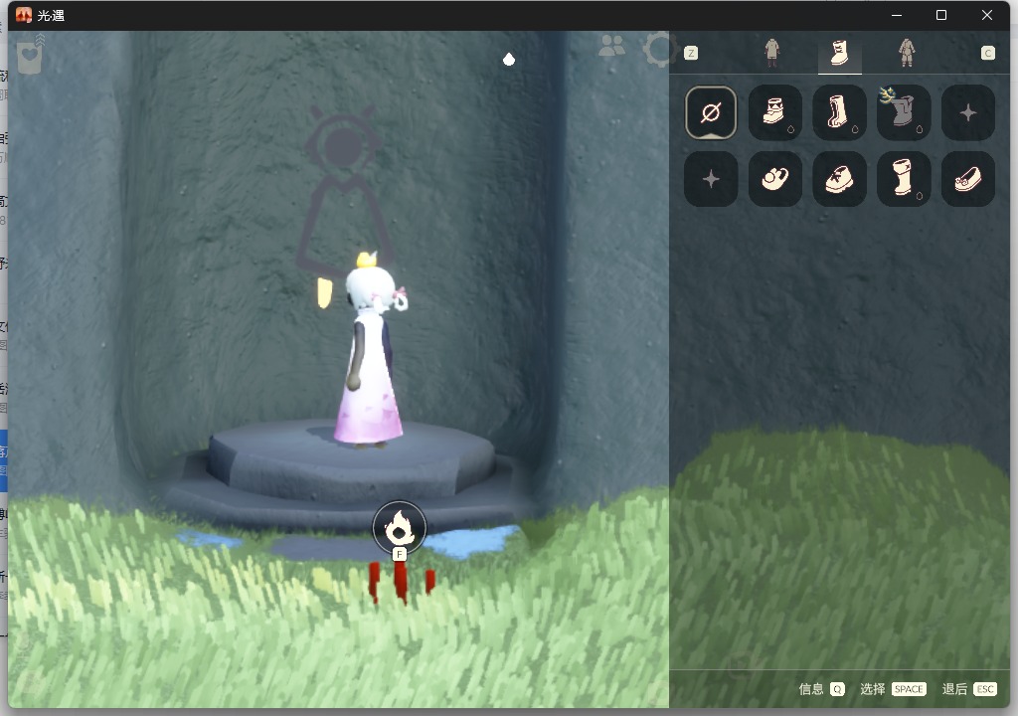Equip the cuffed tall boot in the bottom row
1018x716 pixels.
(x=904, y=179)
